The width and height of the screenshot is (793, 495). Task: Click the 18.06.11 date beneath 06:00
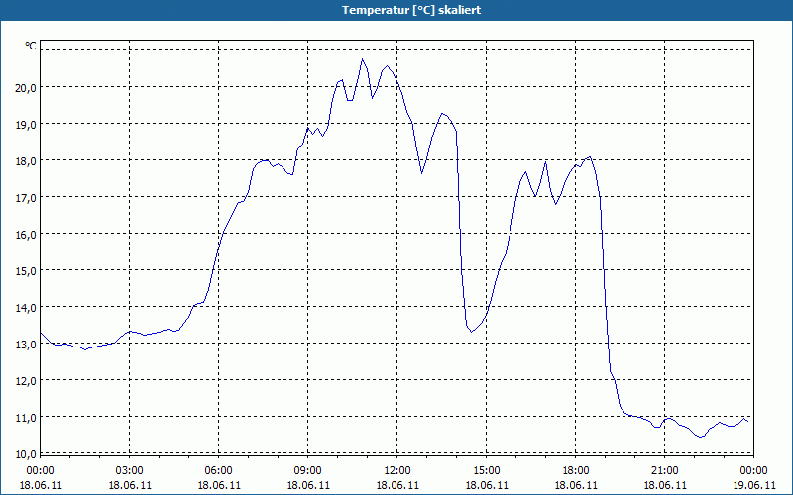click(x=219, y=485)
